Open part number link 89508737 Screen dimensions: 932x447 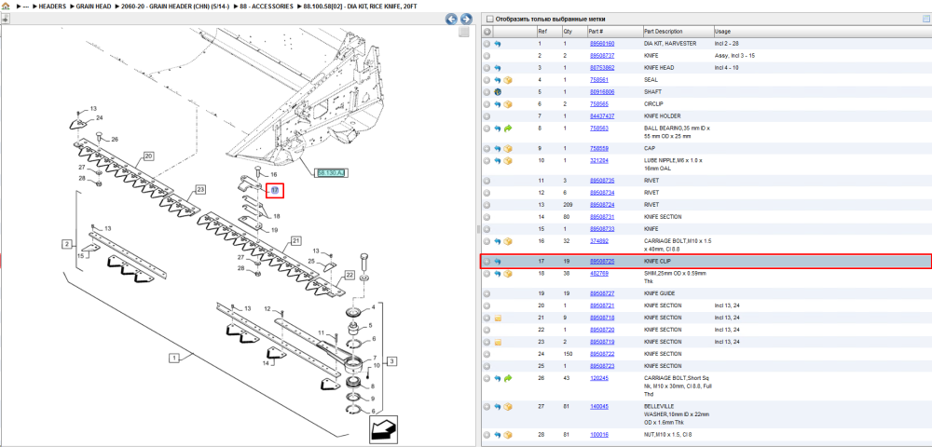(x=601, y=56)
